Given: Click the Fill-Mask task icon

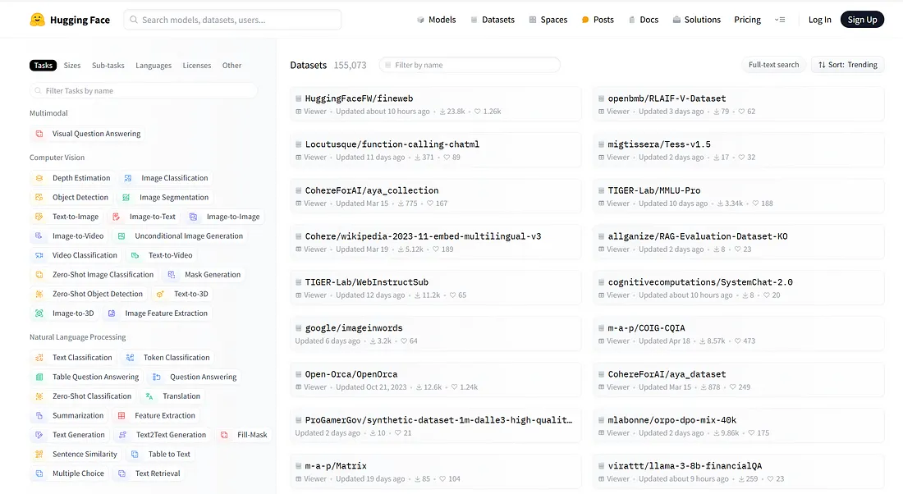Looking at the screenshot, I should [x=224, y=435].
